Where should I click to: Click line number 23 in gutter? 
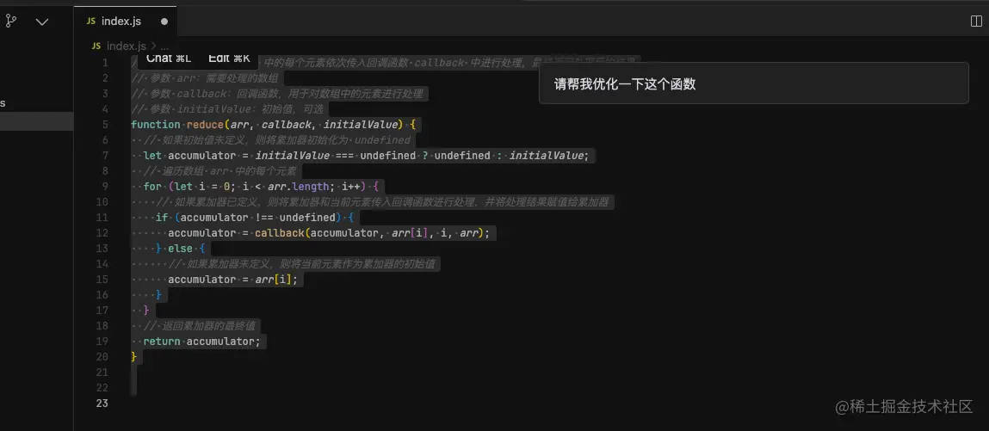pyautogui.click(x=102, y=403)
